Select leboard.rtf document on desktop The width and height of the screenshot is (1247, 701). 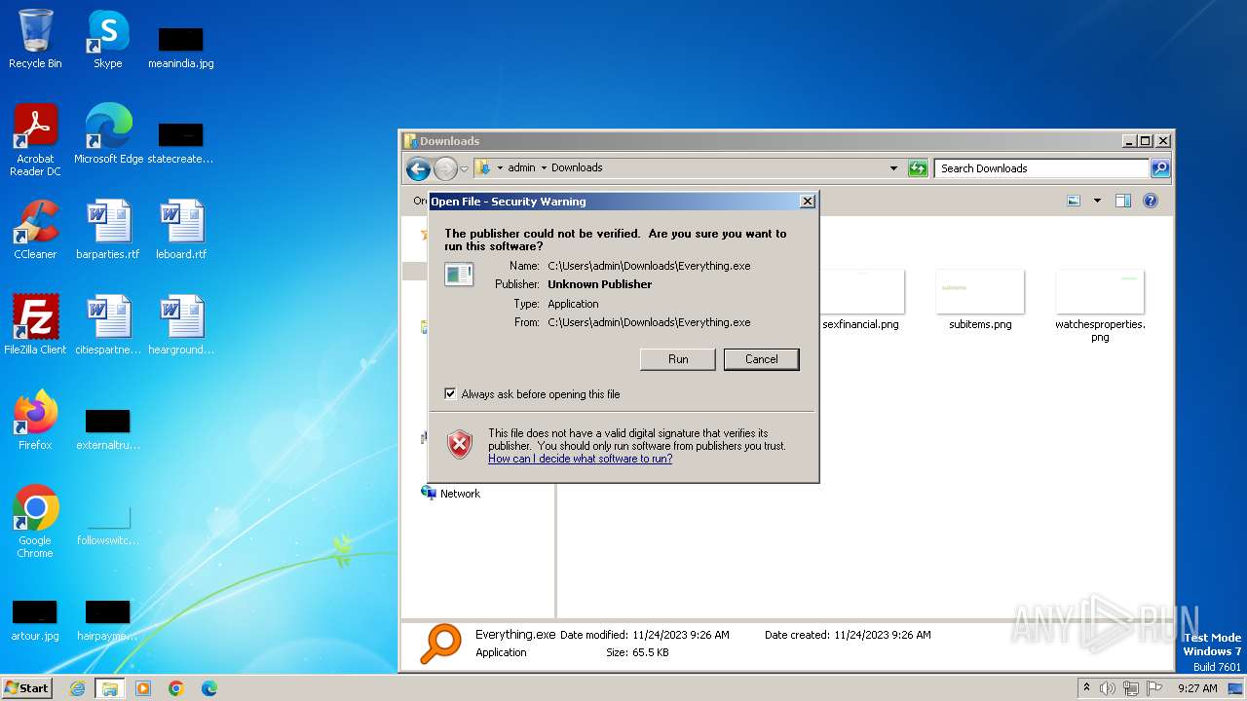pos(181,230)
